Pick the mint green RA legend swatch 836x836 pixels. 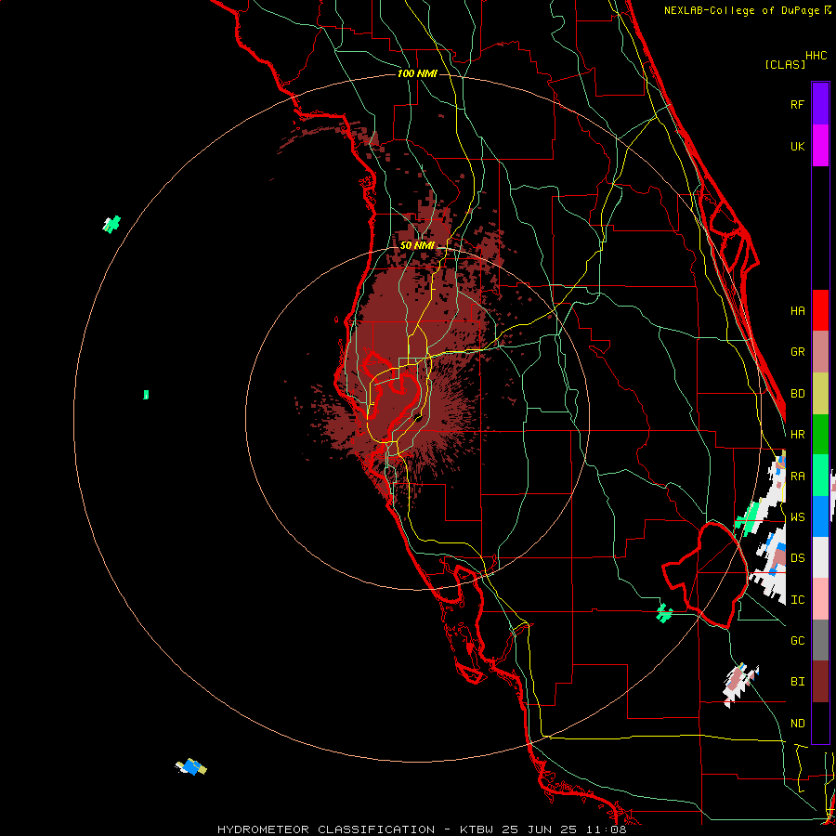(820, 476)
